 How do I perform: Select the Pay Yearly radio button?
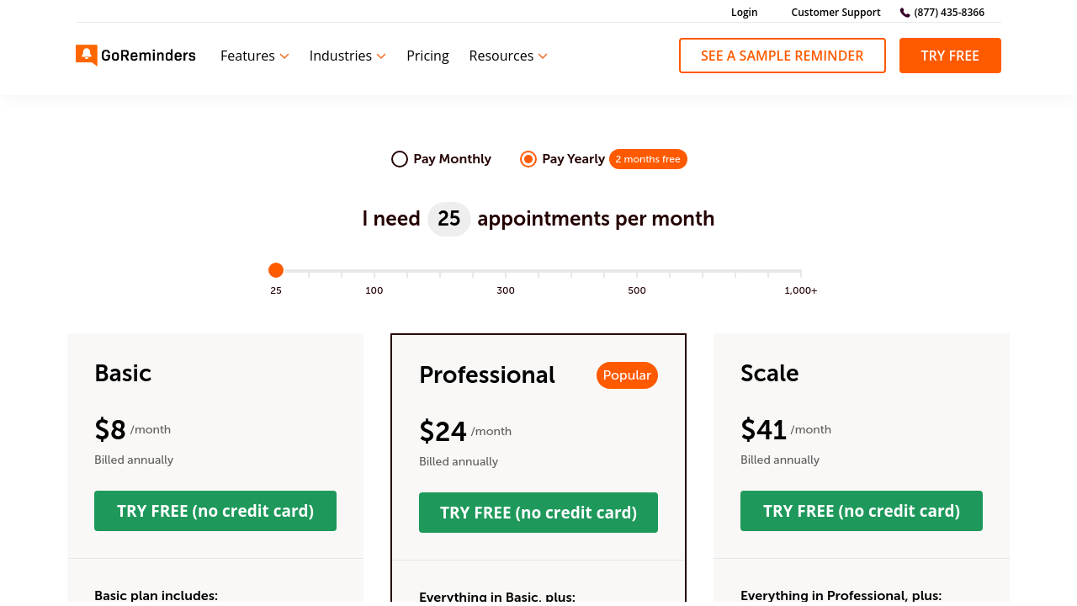click(528, 159)
